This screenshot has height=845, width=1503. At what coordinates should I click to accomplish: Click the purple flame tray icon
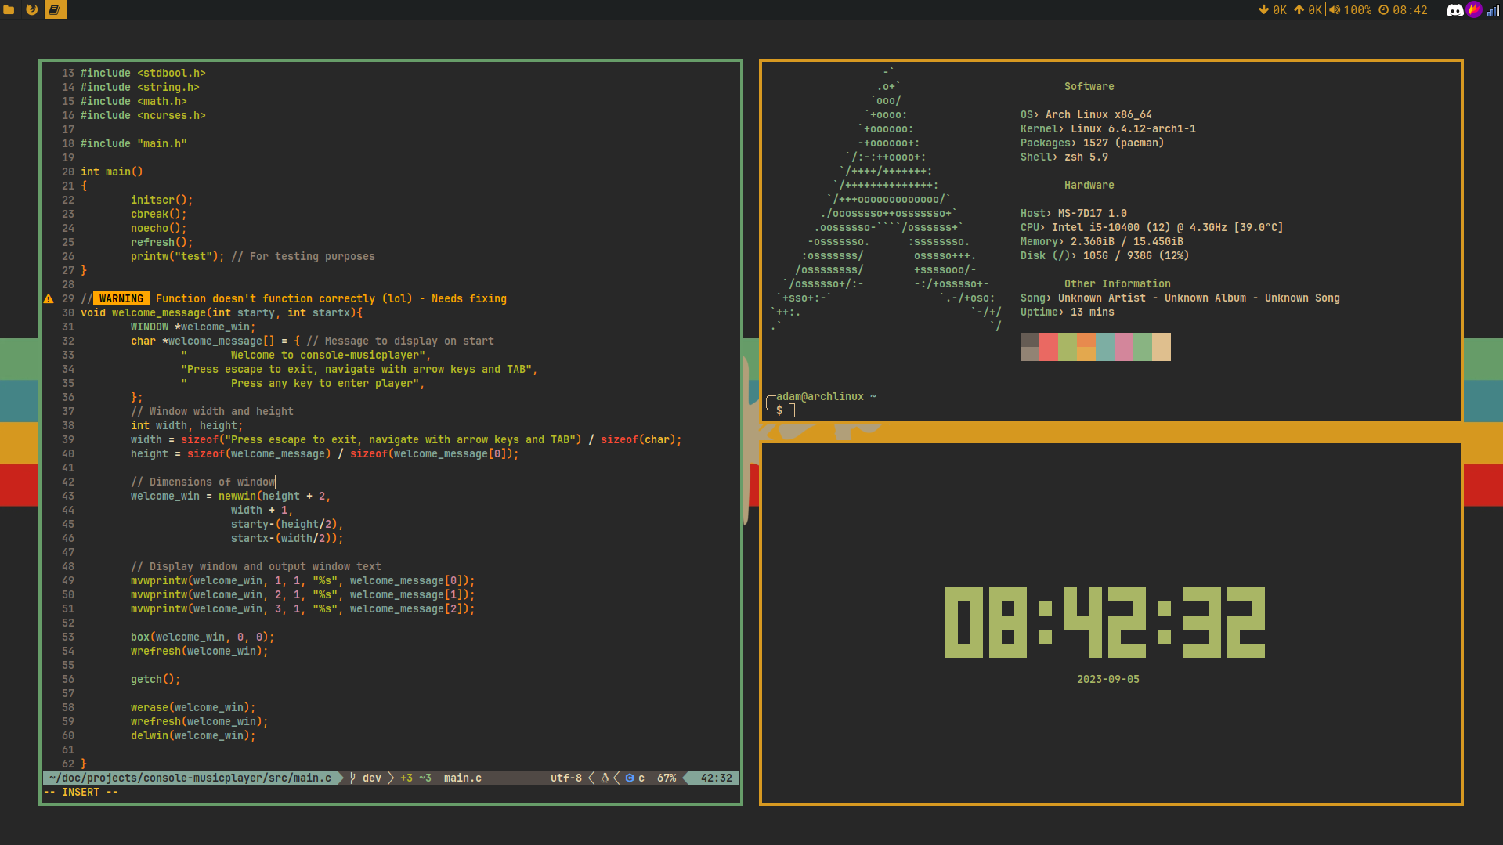pyautogui.click(x=1474, y=10)
